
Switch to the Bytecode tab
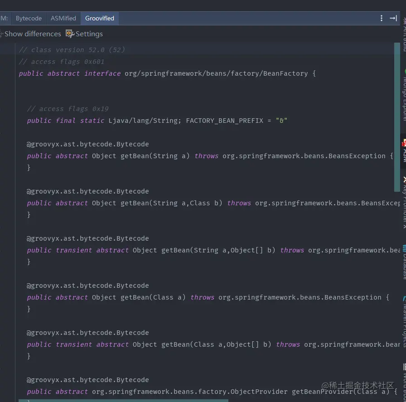29,18
